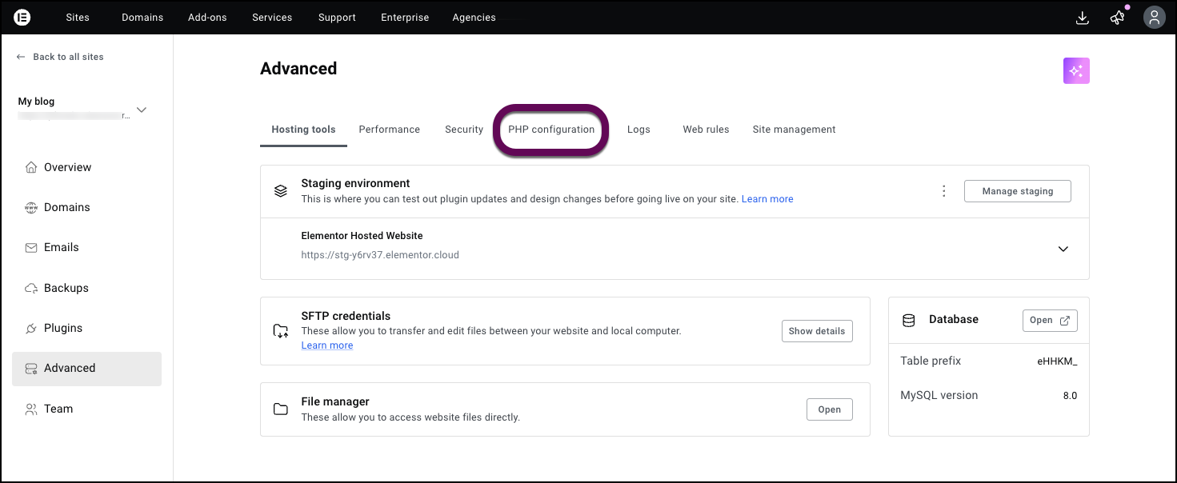Image resolution: width=1177 pixels, height=483 pixels.
Task: Click the Advanced page heading
Action: 298,69
